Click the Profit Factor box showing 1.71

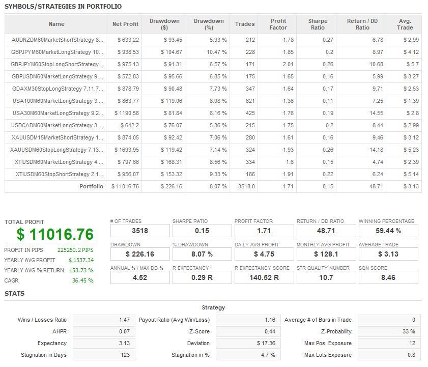[x=264, y=231]
